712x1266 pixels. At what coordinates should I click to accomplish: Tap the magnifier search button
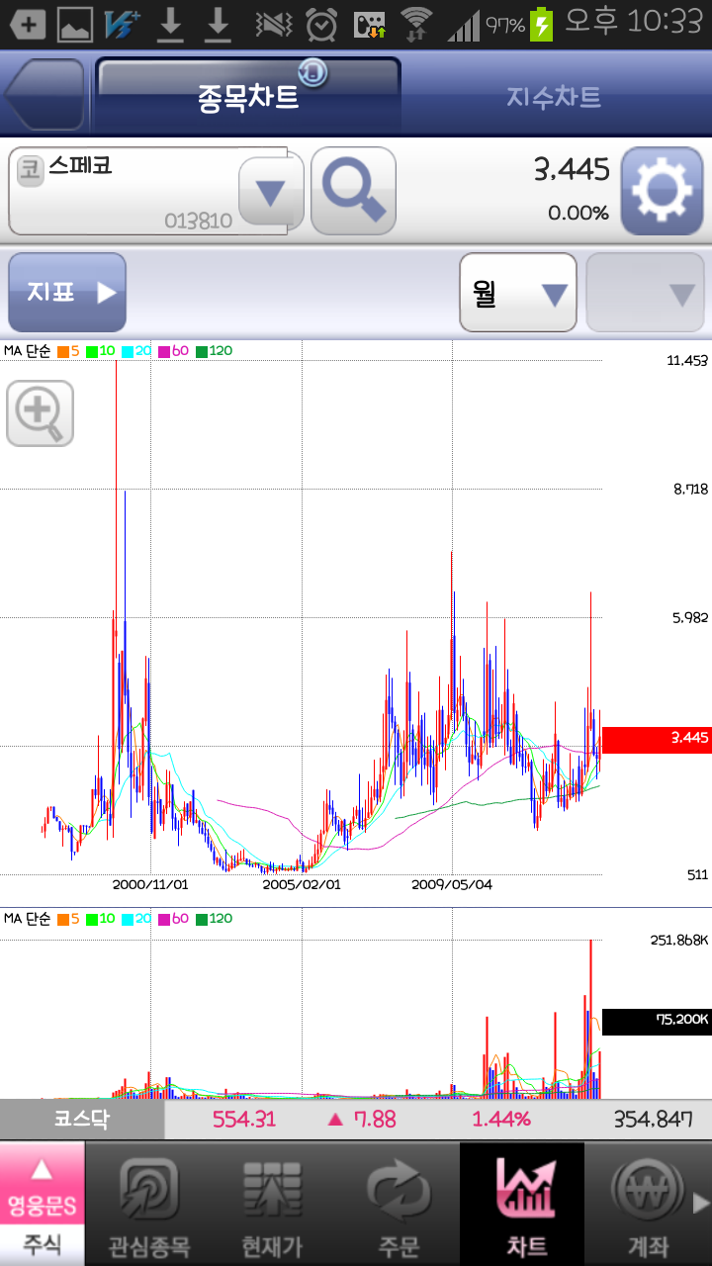click(x=353, y=191)
